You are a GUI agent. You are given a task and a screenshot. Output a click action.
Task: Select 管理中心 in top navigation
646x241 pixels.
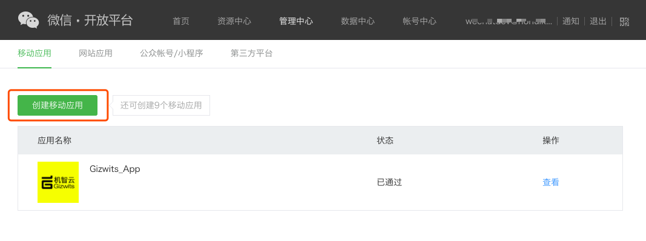[x=296, y=21]
